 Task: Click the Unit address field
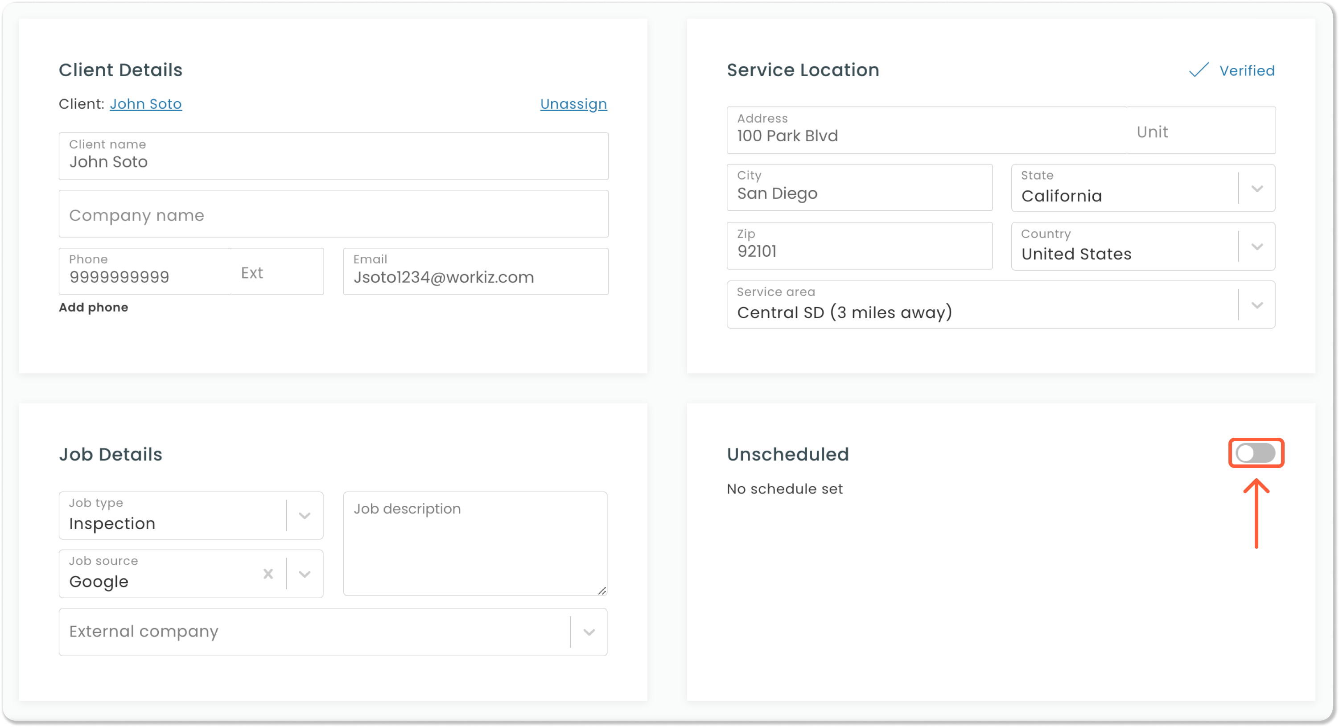(1200, 131)
